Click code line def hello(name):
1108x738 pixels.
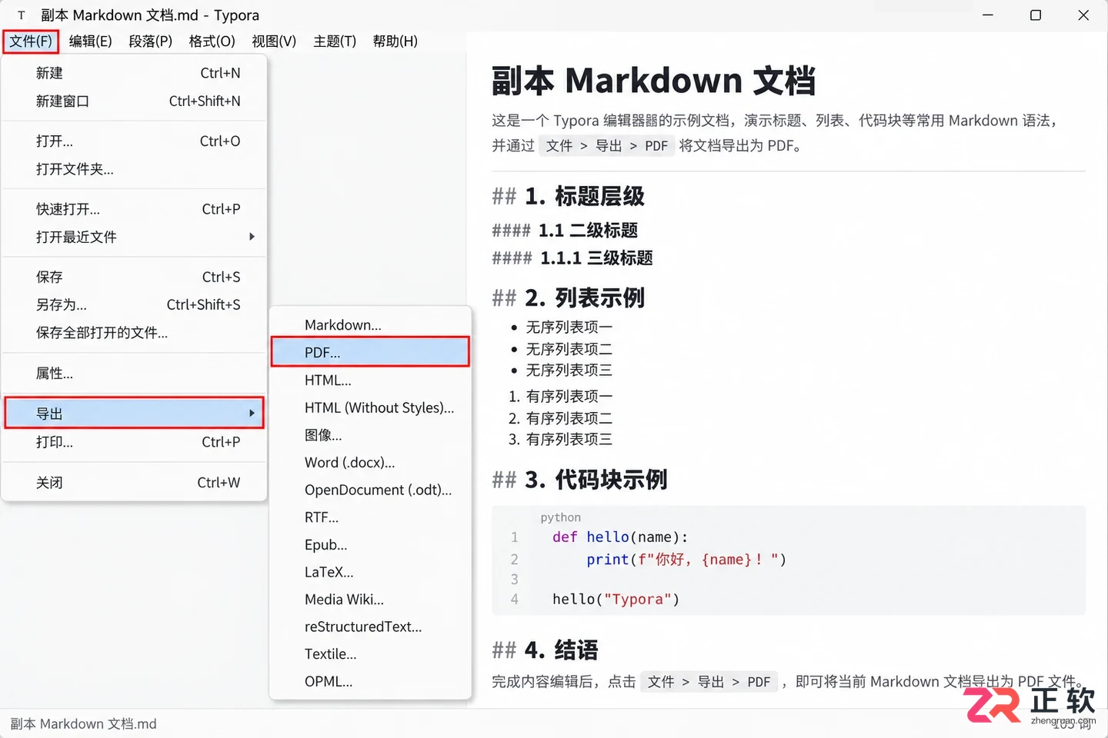pos(620,537)
